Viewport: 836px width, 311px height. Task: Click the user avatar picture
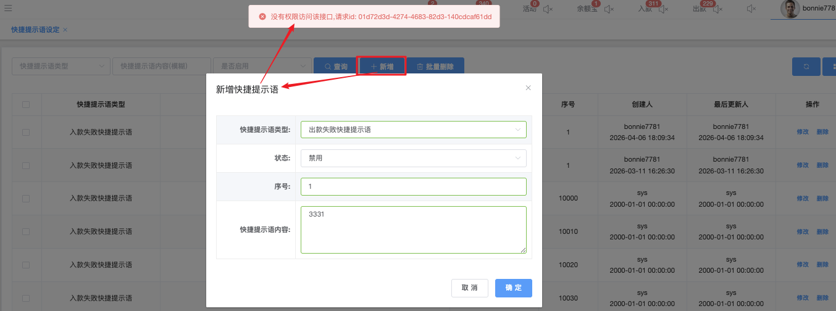(790, 9)
